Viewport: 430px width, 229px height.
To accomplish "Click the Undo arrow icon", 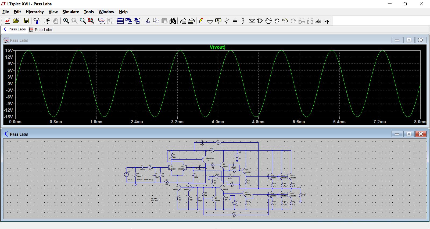I will click(285, 21).
